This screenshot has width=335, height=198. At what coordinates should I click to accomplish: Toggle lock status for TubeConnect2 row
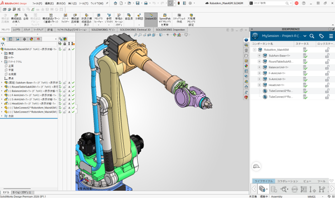point(327,91)
